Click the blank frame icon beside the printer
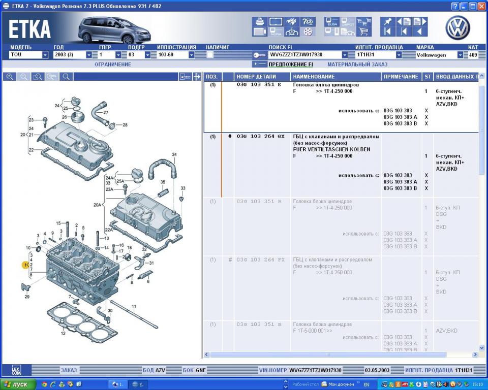 [276, 22]
